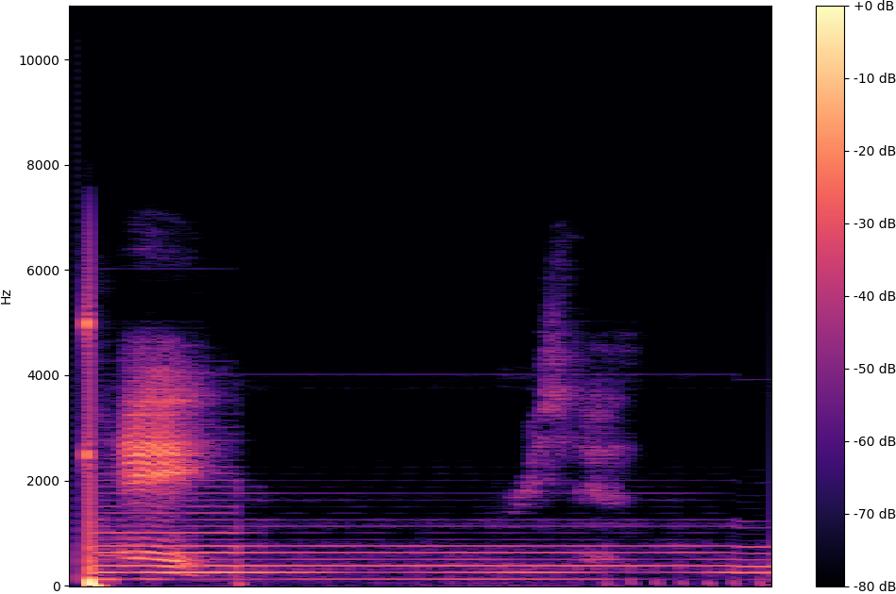This screenshot has height=594, width=896.
Task: Click the magma colorbar gradient strip
Action: 830,296
